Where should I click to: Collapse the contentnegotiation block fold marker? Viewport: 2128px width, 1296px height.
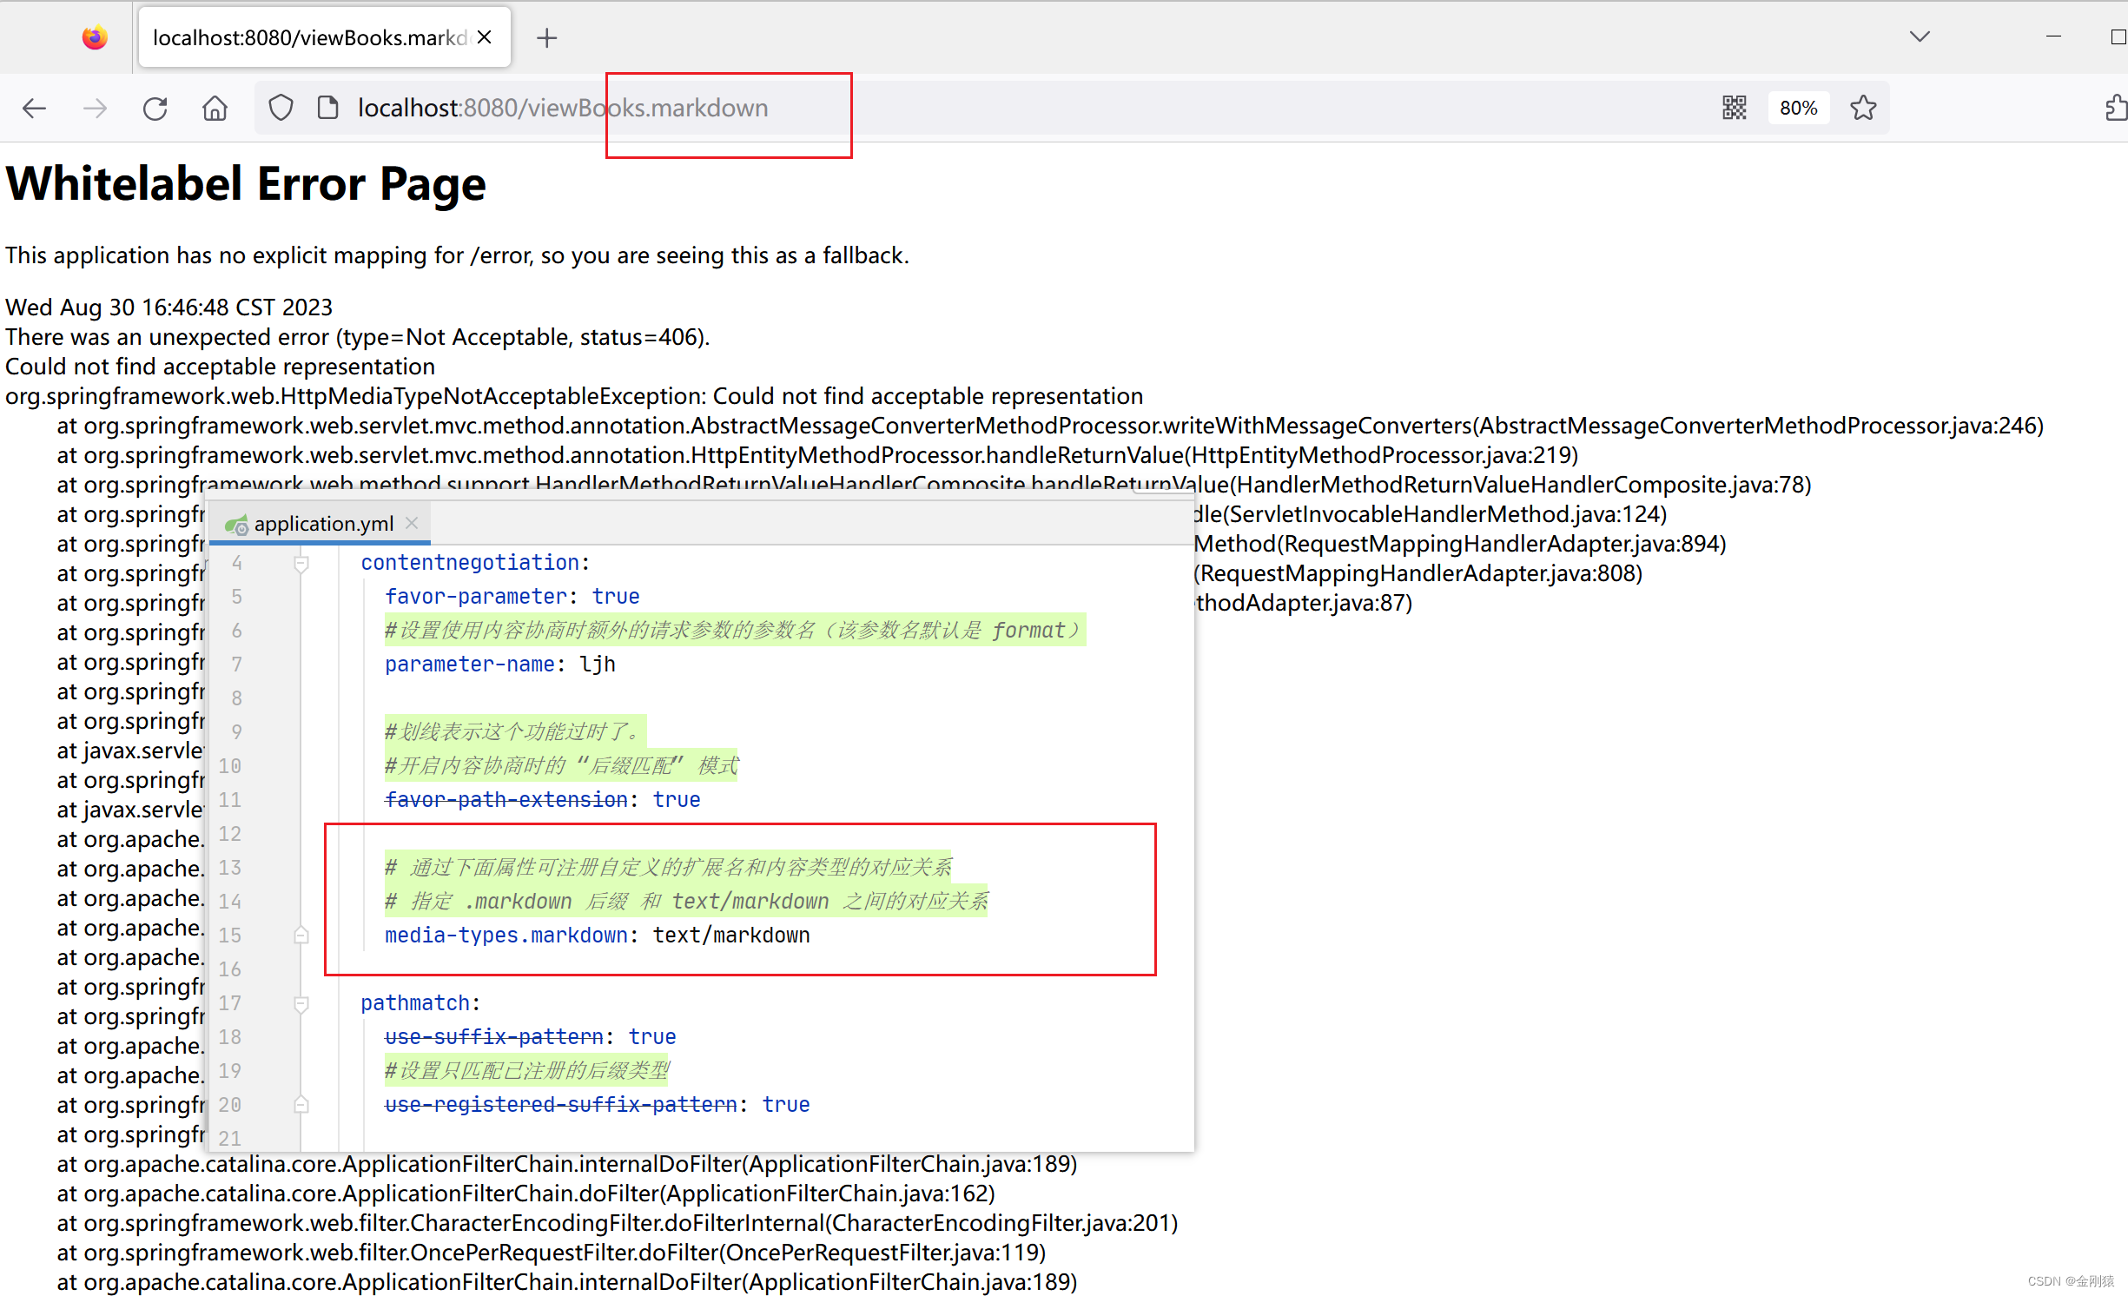(x=301, y=564)
